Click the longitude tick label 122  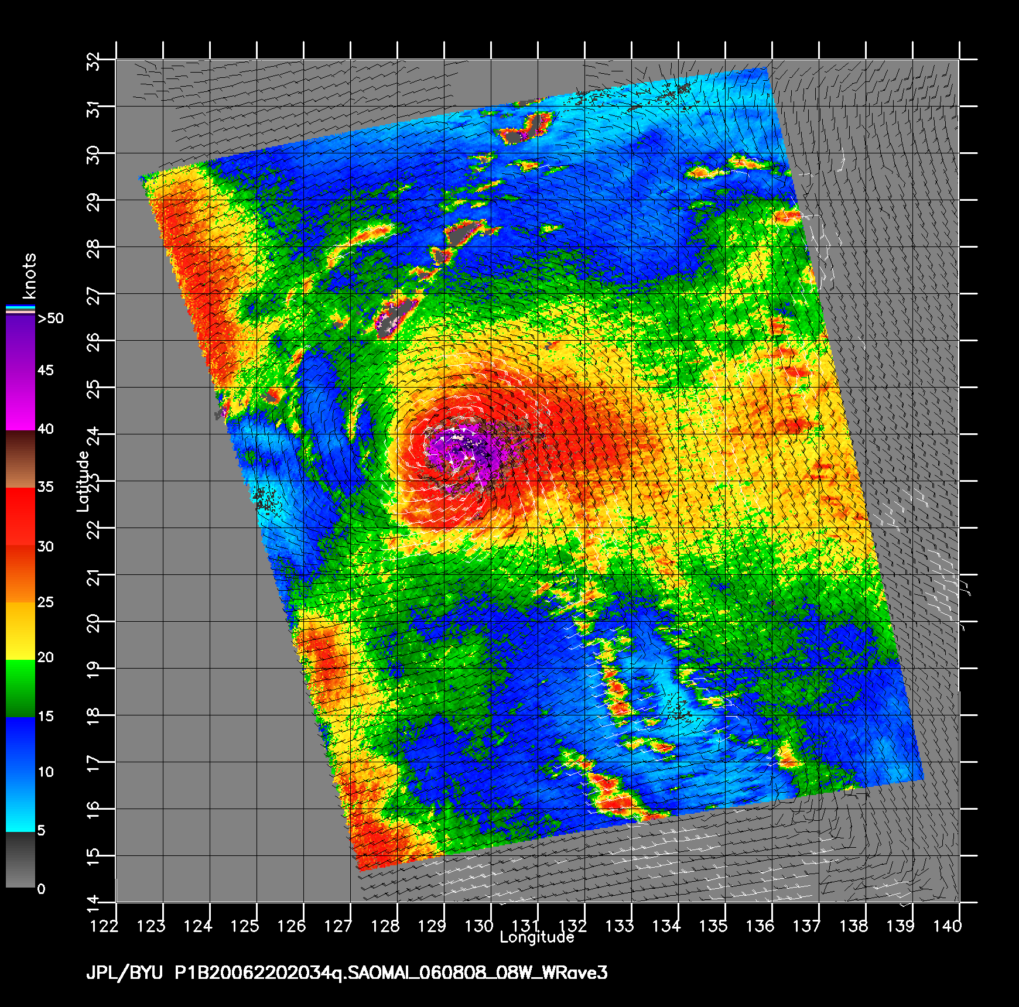pos(104,926)
